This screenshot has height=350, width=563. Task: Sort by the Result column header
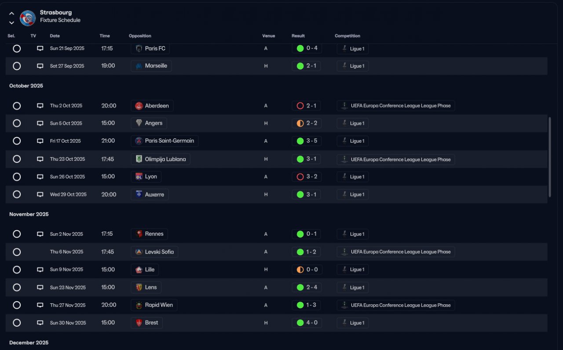(298, 36)
